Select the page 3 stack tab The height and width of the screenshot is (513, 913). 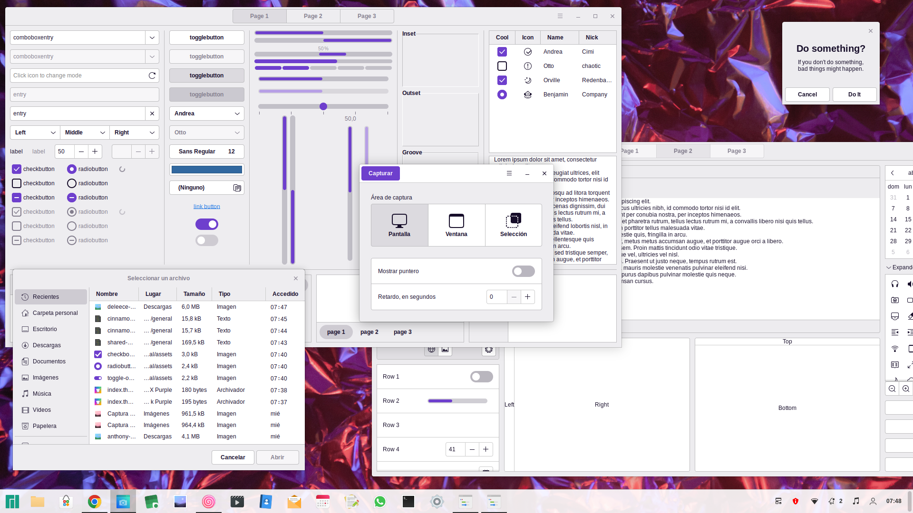click(x=403, y=332)
